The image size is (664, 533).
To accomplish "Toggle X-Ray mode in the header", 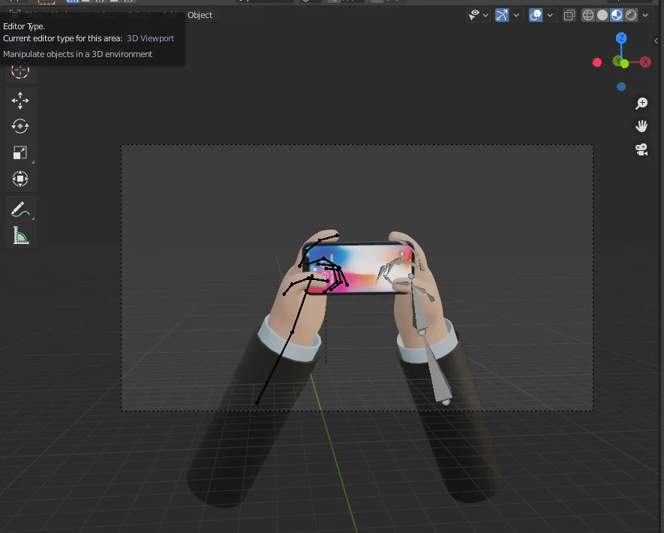I will click(x=569, y=15).
